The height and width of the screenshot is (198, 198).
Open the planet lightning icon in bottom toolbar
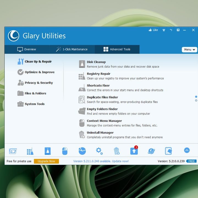point(151,151)
